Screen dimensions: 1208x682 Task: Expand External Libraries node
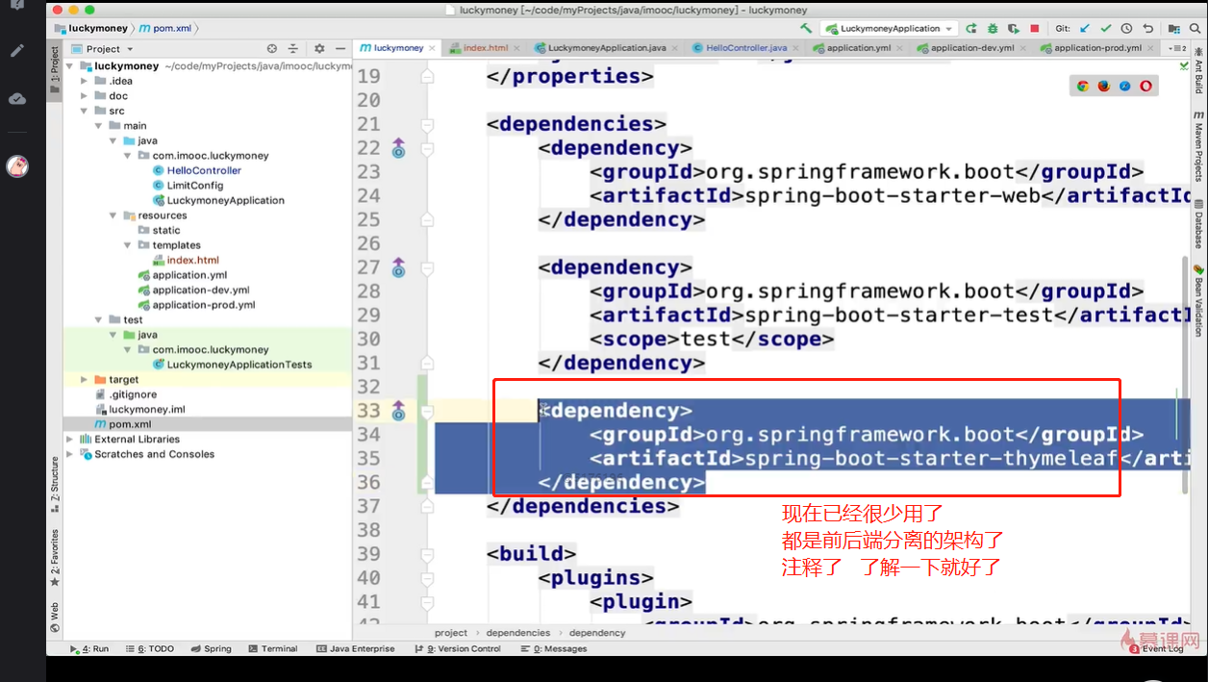click(70, 440)
